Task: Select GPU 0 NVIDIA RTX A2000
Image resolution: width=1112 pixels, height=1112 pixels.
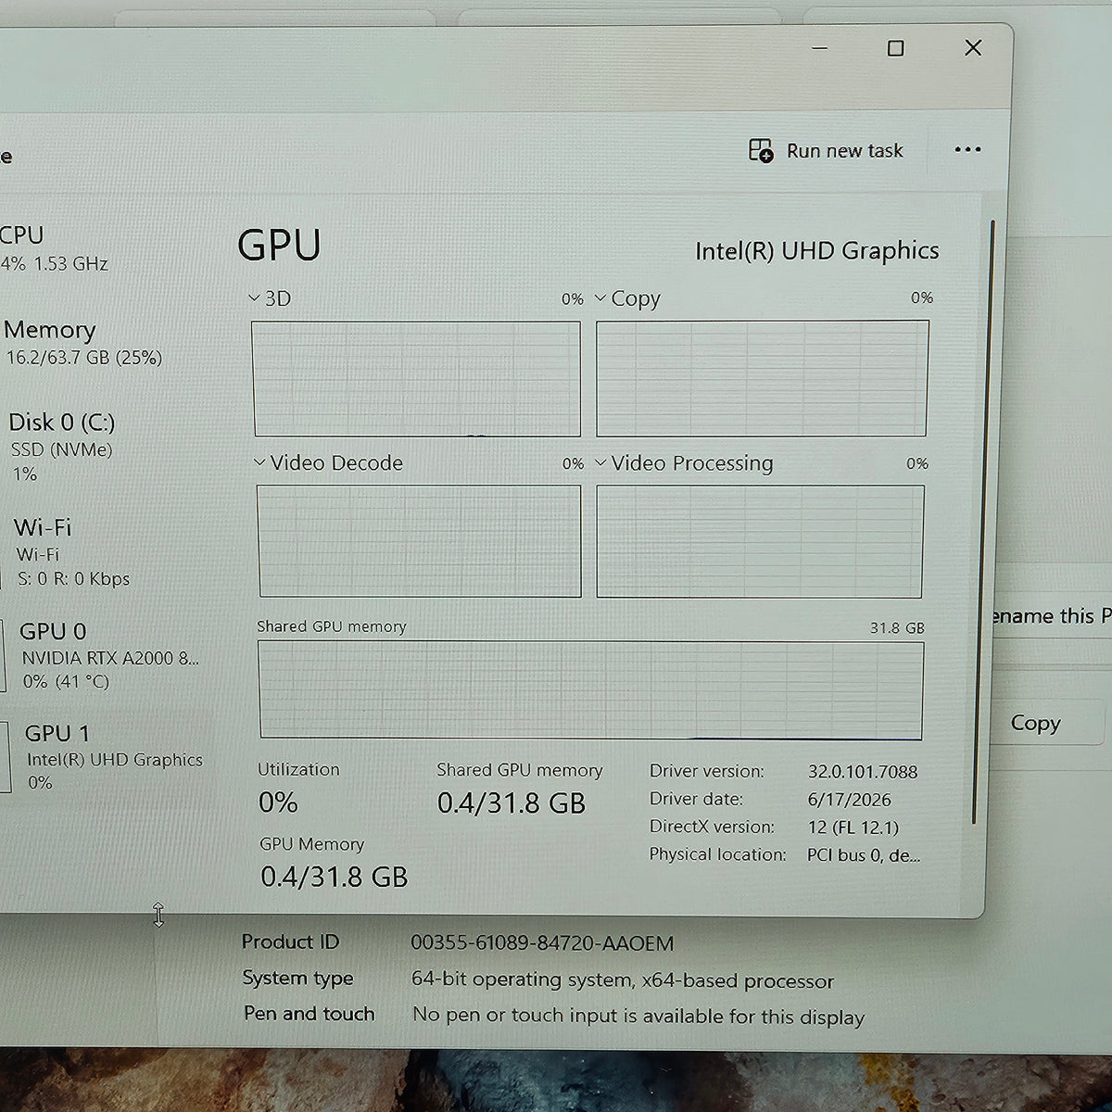Action: click(109, 655)
